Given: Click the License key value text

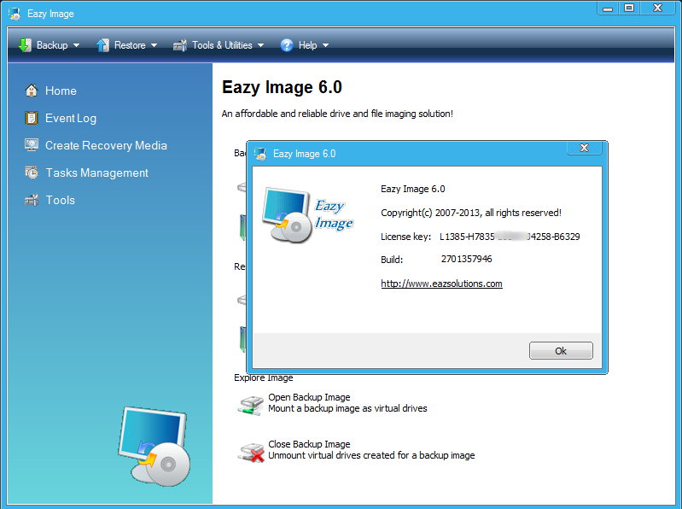Looking at the screenshot, I should click(510, 237).
